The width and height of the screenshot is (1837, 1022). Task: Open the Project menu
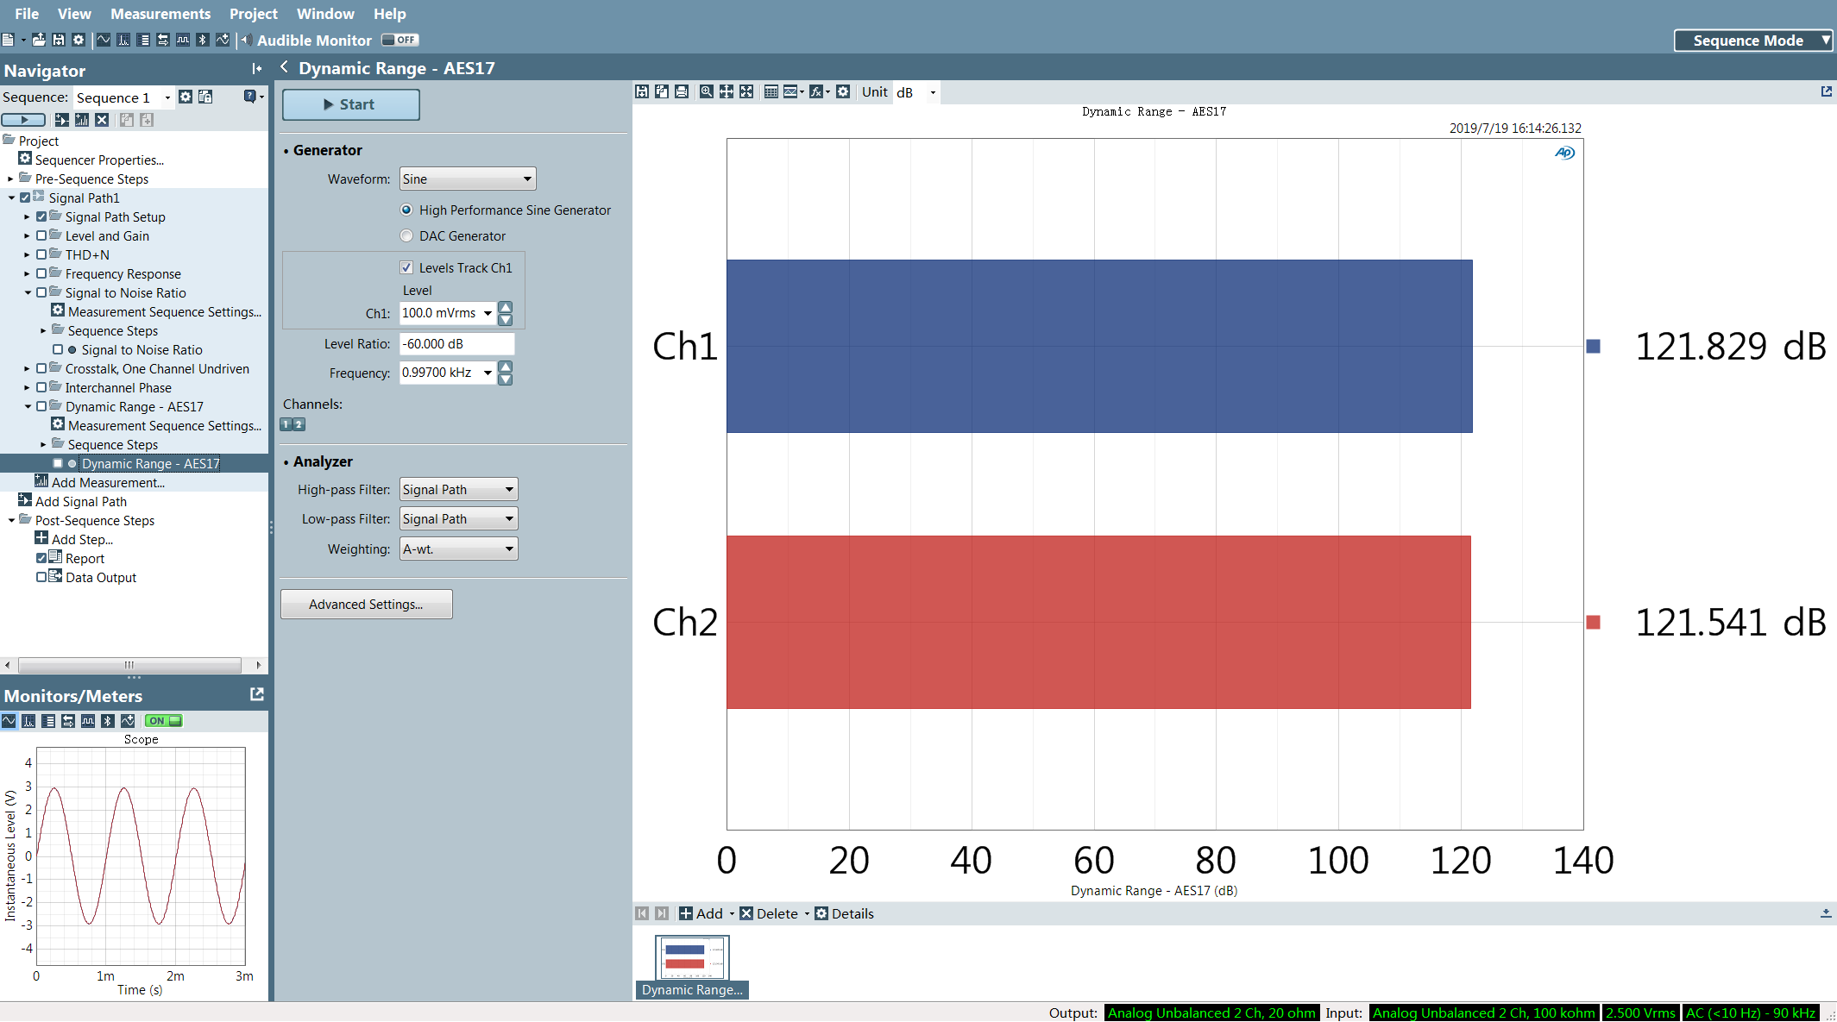[253, 14]
